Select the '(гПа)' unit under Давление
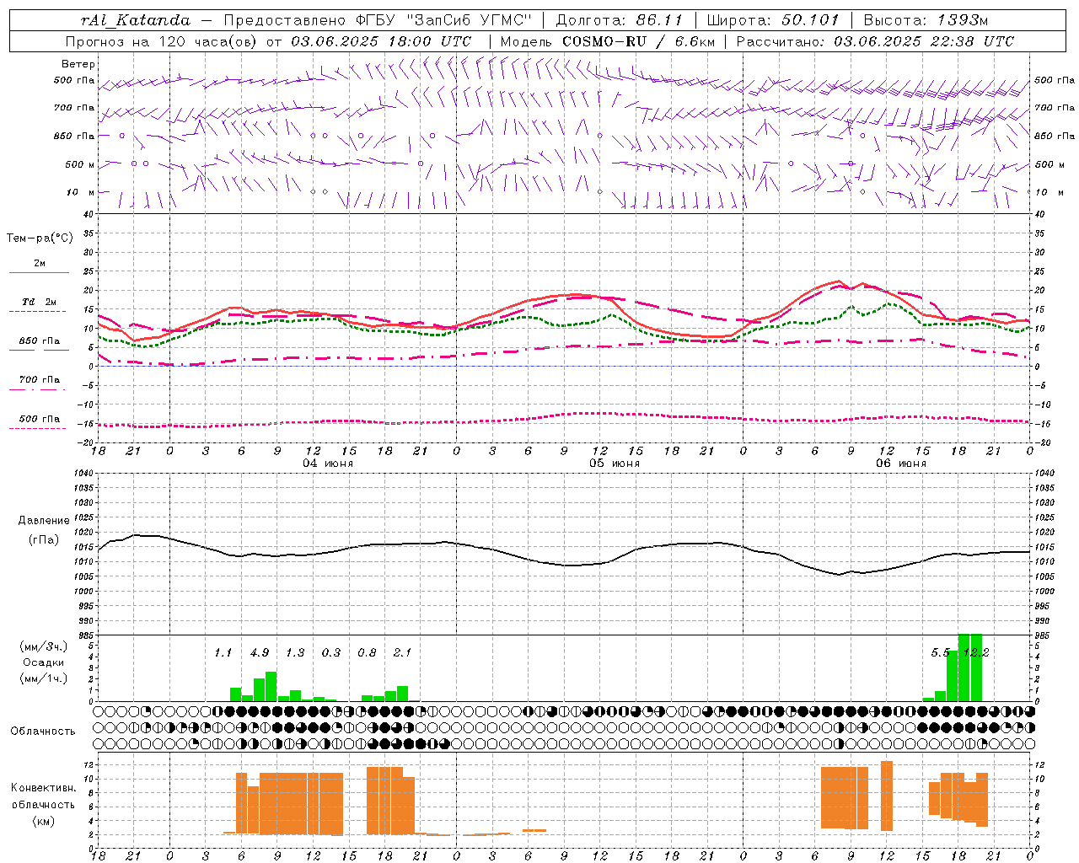 tap(44, 540)
